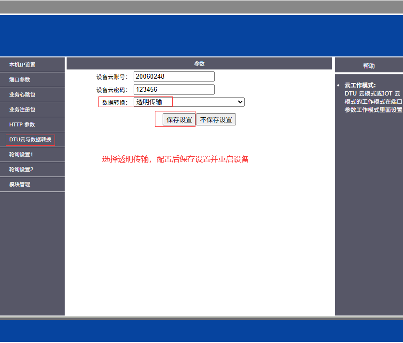Click the 设备云账号 label
Image resolution: width=403 pixels, height=343 pixels.
point(112,77)
